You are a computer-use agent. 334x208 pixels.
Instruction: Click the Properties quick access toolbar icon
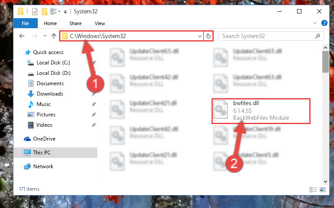pyautogui.click(x=34, y=11)
